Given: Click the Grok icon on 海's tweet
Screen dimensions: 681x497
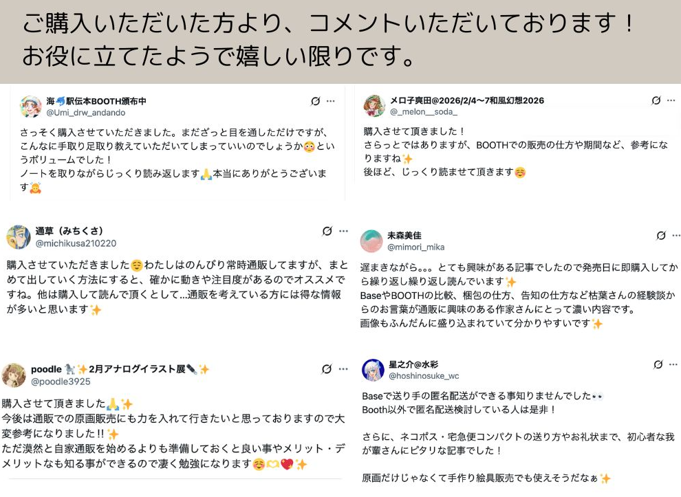Looking at the screenshot, I should (x=316, y=101).
